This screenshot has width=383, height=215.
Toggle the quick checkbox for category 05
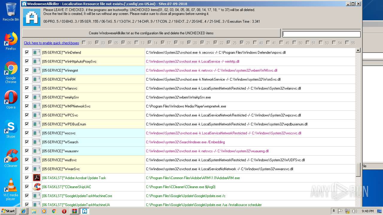click(x=110, y=43)
